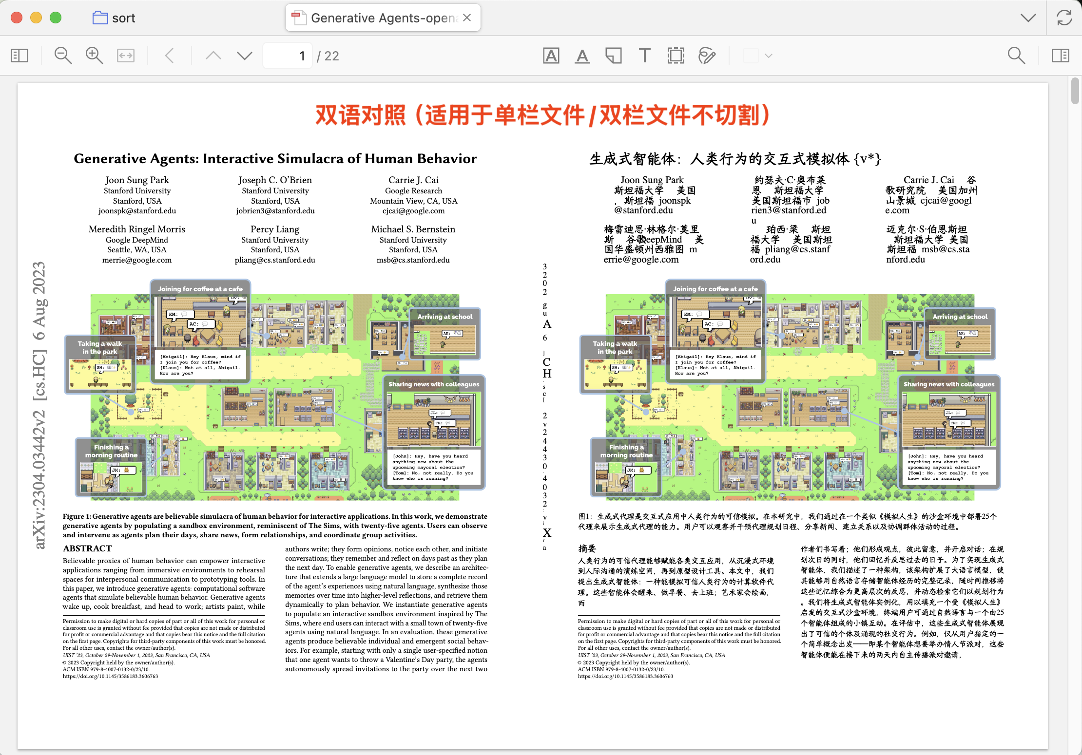
Task: Go to the next page
Action: pos(244,55)
